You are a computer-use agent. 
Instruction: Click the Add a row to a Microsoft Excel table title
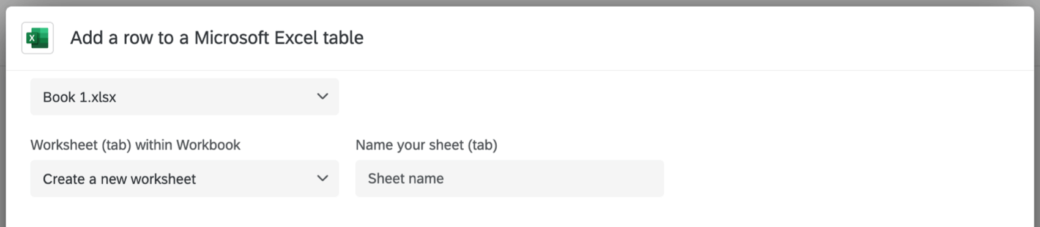pyautogui.click(x=217, y=38)
